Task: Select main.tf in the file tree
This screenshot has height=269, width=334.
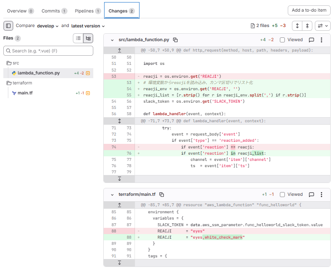Action: tap(25, 93)
